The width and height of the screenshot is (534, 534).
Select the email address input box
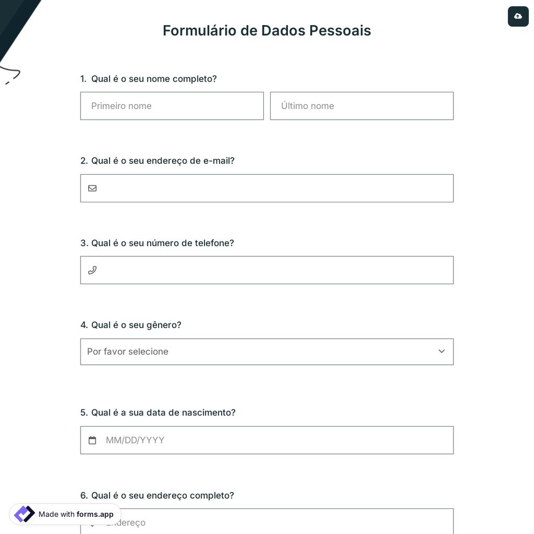(x=267, y=188)
